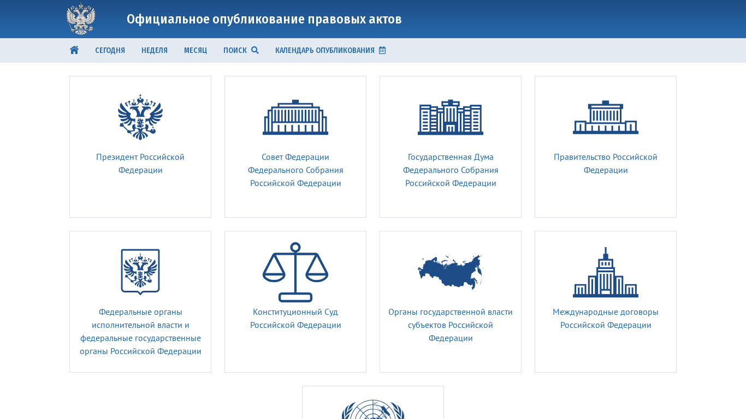Viewport: 746px width, 419px height.
Task: Open Государственная Дума Федерального Собрания link
Action: pos(451,170)
